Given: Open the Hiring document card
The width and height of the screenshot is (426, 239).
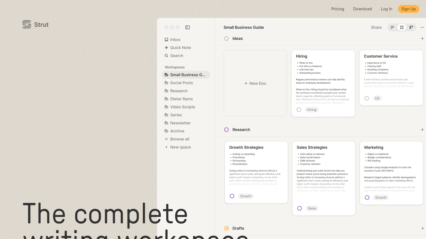Looking at the screenshot, I should pyautogui.click(x=323, y=83).
